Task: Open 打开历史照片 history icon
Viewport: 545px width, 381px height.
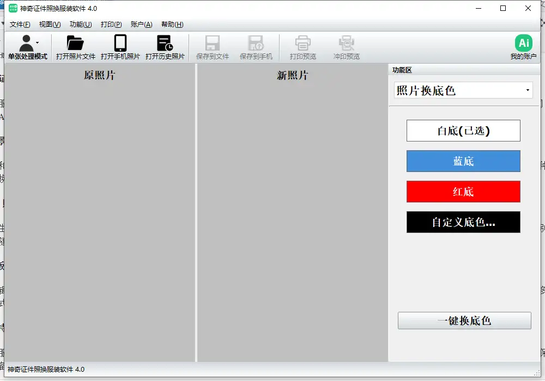Action: (165, 44)
